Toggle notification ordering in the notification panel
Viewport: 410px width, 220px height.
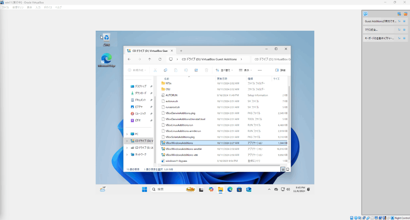(x=399, y=14)
